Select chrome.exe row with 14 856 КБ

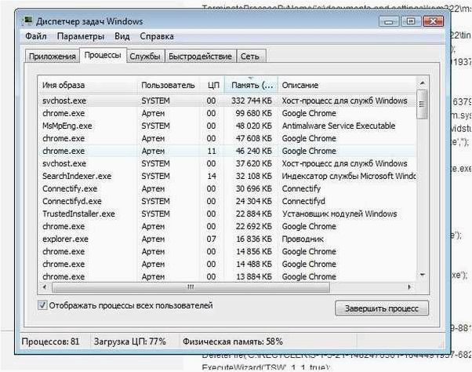click(227, 251)
